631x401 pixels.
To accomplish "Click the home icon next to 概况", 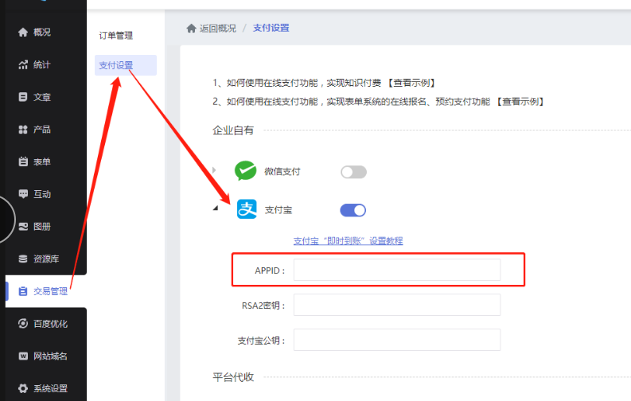I will (x=23, y=32).
